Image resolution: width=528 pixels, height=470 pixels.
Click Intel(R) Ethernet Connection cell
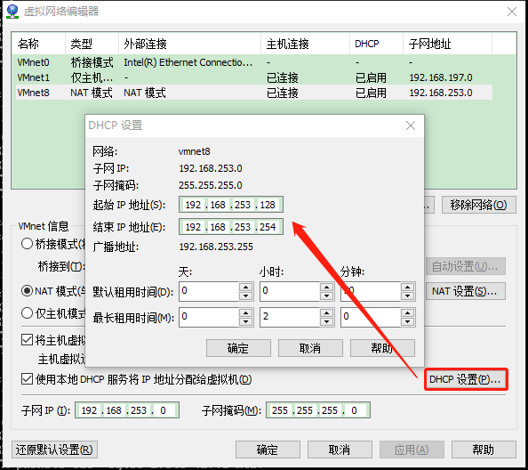188,62
